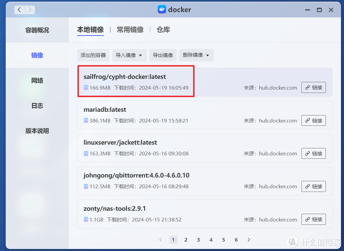Select the linuxserver/jackett:latest image name
Screen dimensions: 344x251
[x=120, y=143]
